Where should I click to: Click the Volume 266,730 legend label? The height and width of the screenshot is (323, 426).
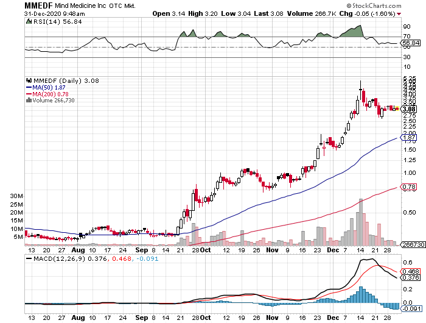tap(54, 101)
